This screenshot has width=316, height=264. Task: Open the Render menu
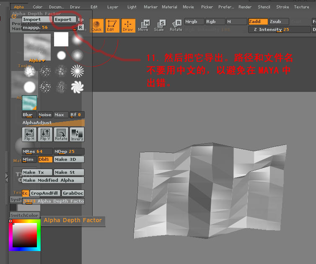tap(245, 7)
